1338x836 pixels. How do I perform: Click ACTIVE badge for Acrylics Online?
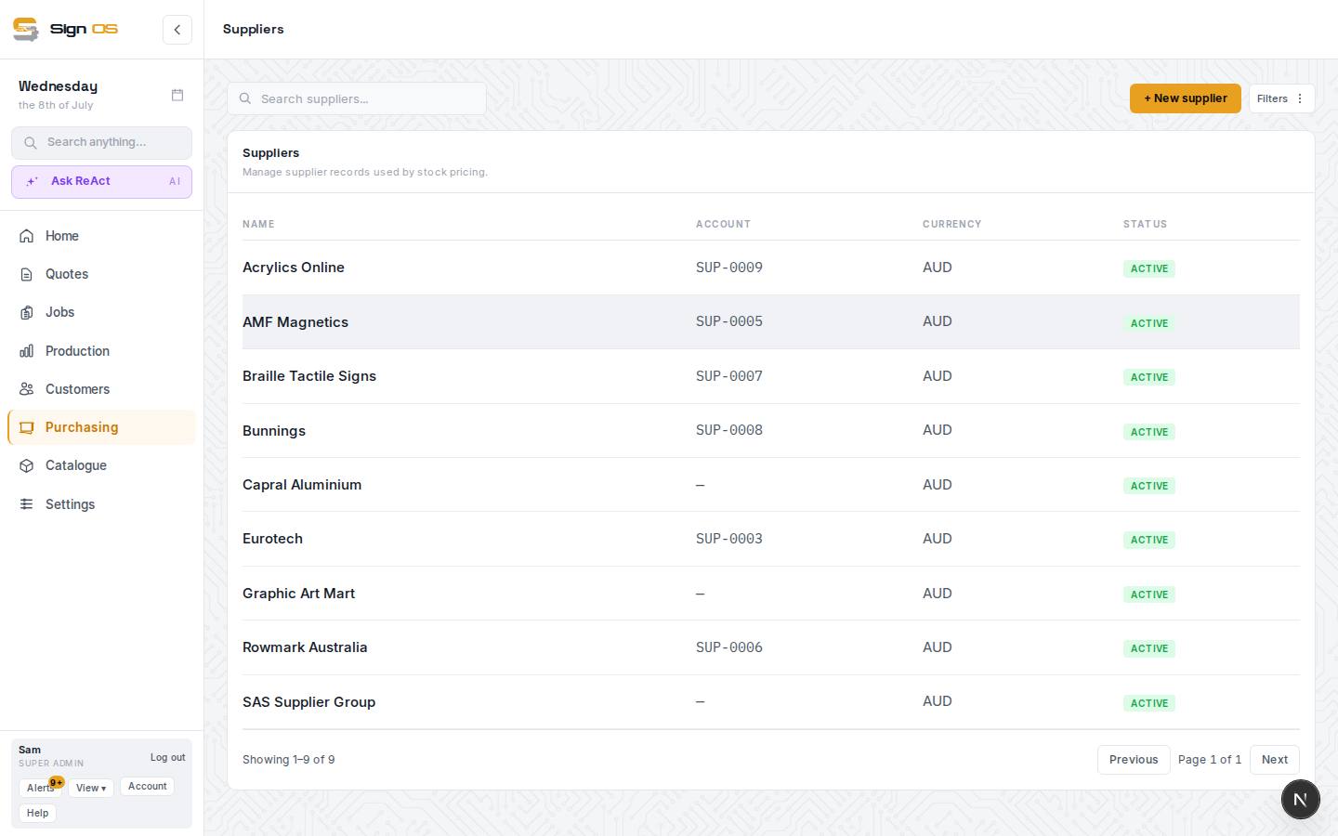[x=1149, y=268]
